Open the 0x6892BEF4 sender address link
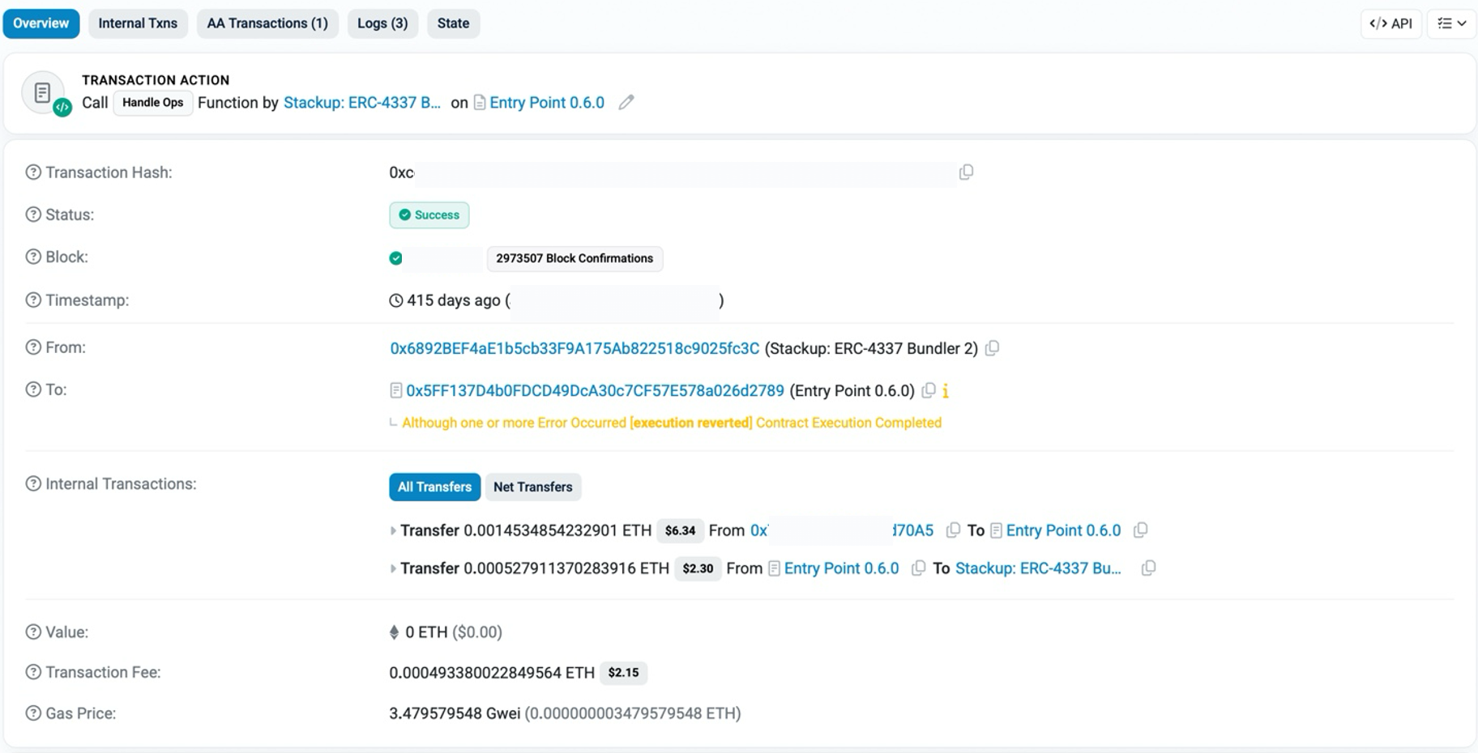 point(575,348)
